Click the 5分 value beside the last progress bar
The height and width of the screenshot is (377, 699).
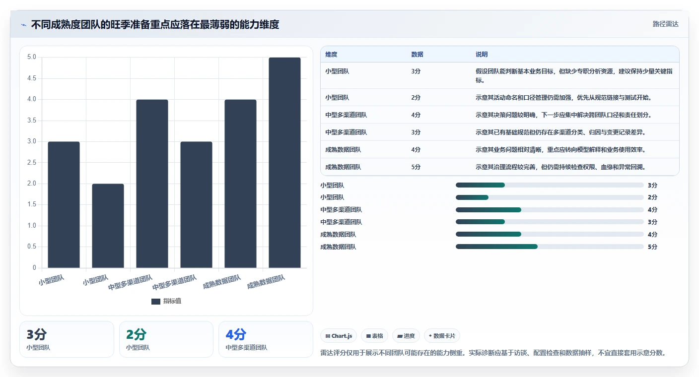(652, 247)
